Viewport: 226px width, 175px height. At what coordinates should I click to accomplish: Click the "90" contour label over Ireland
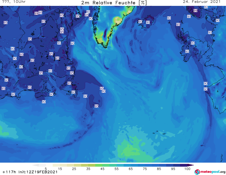point(187,51)
